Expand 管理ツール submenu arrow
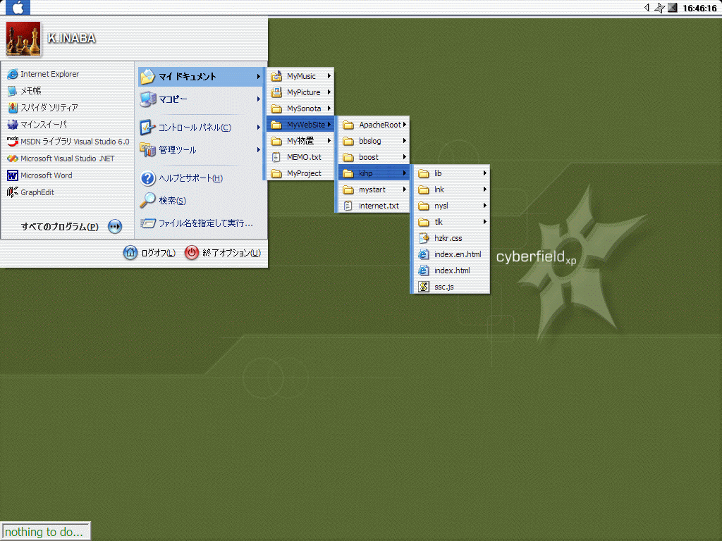Viewport: 722px width, 541px height. [x=258, y=150]
